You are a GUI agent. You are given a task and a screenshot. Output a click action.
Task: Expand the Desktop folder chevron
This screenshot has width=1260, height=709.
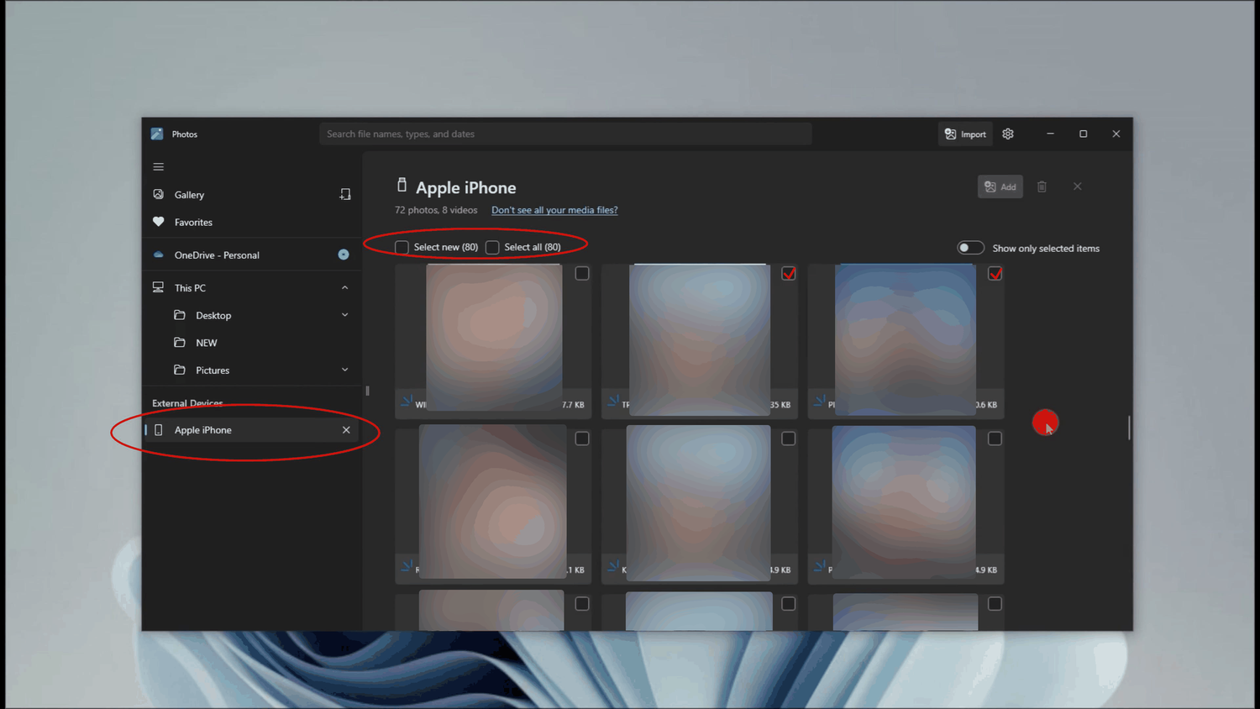click(344, 315)
